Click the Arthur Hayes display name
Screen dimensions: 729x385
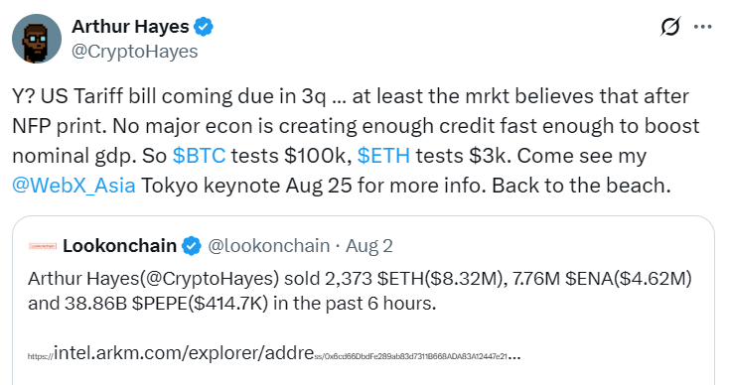click(x=130, y=27)
